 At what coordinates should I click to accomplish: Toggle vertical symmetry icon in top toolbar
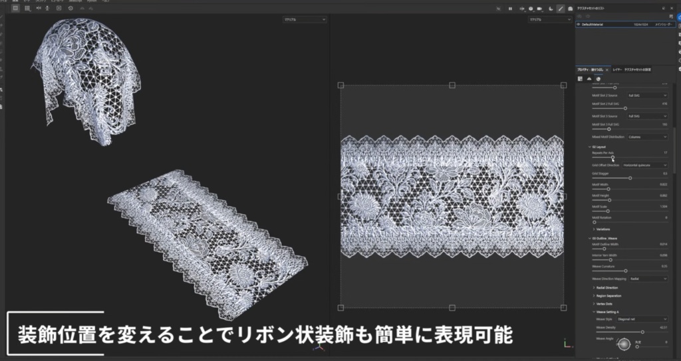47,8
